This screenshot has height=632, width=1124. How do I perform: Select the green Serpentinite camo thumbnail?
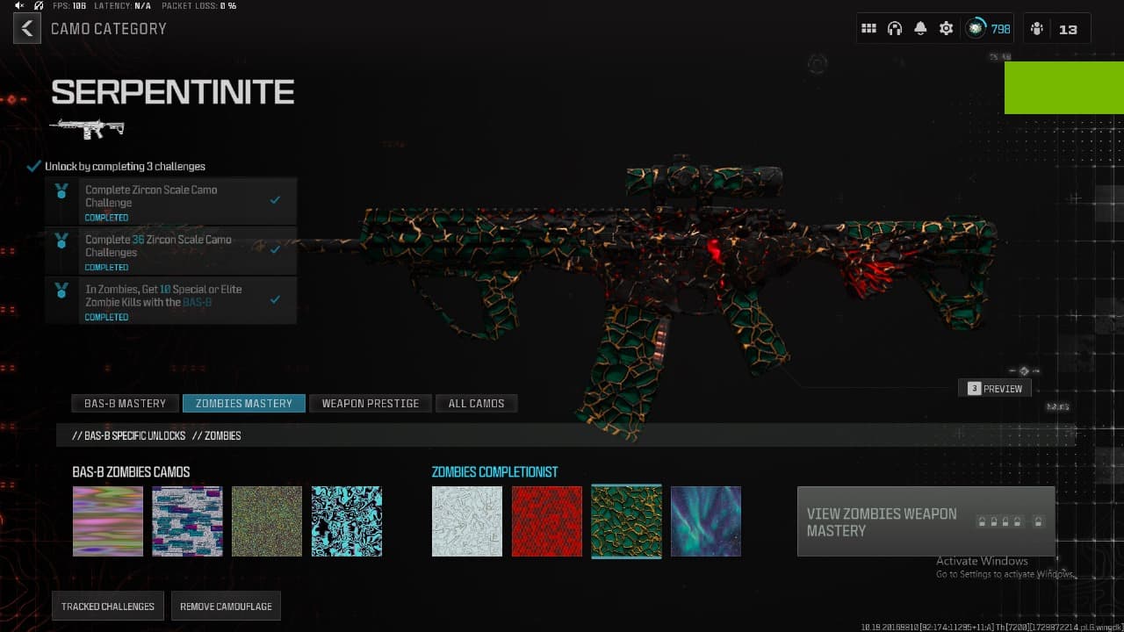pos(626,521)
